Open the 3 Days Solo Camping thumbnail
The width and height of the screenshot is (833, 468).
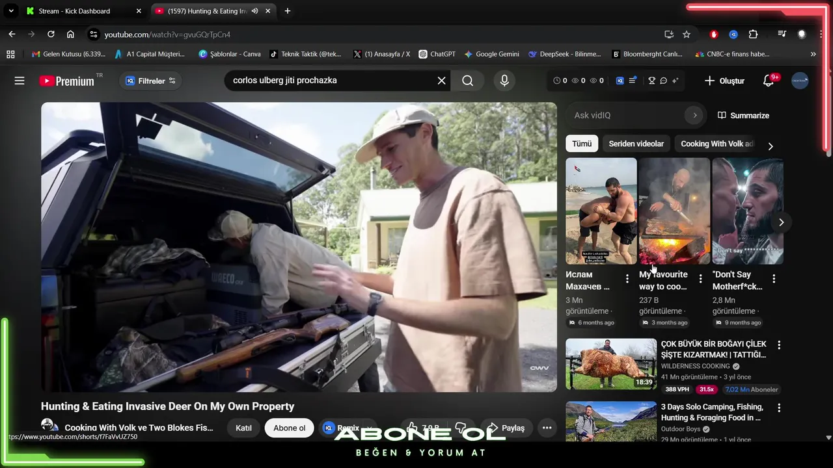pyautogui.click(x=611, y=421)
